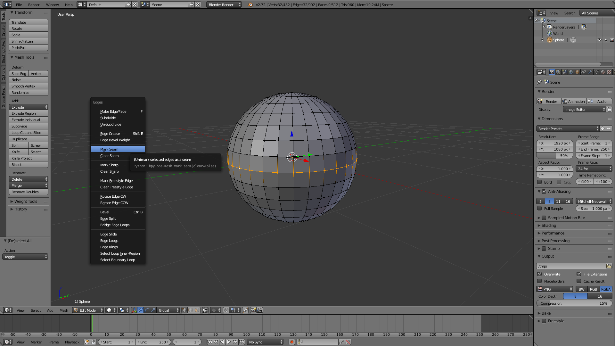This screenshot has height=346, width=615.
Task: Expand the Weight Tools panel
Action: click(x=26, y=202)
